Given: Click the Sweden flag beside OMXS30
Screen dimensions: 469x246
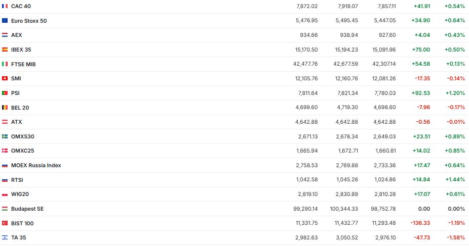Looking at the screenshot, I should click(5, 136).
